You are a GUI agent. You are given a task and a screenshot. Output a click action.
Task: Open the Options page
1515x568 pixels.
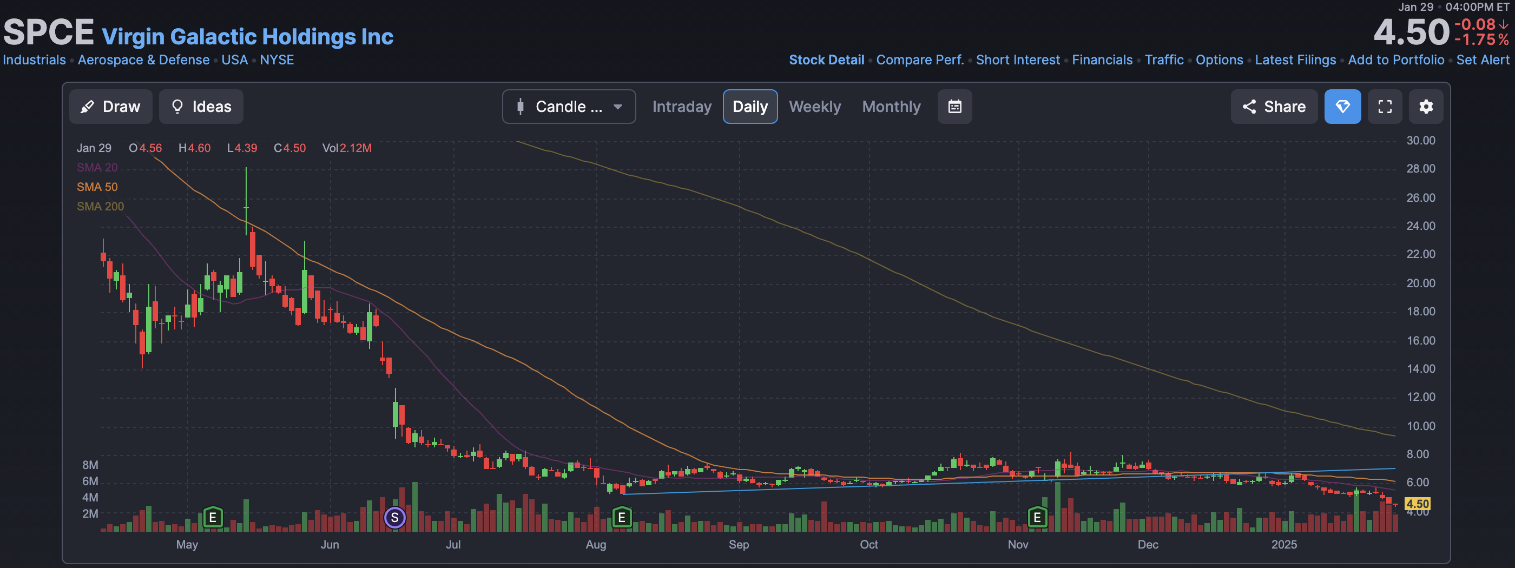[x=1219, y=60]
